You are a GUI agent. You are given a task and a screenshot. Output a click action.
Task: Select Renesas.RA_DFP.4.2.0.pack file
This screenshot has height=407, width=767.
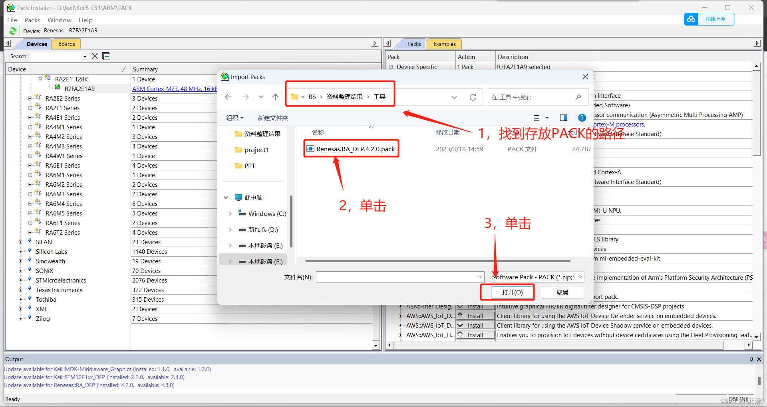[355, 149]
